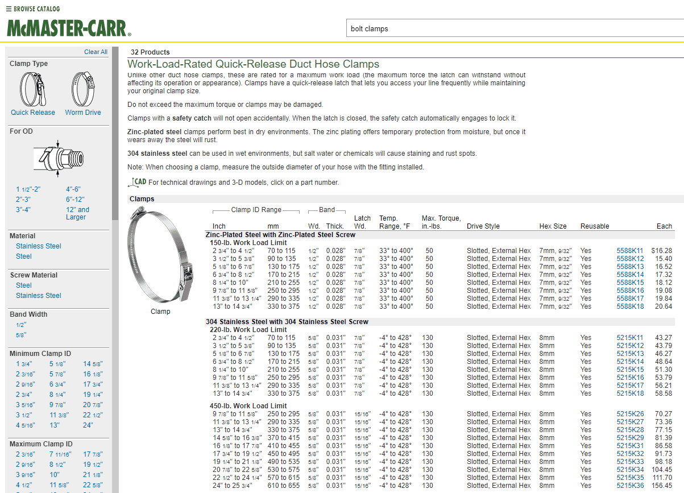Focus the search box containing bolt clamps
This screenshot has height=493, width=684.
click(x=515, y=28)
